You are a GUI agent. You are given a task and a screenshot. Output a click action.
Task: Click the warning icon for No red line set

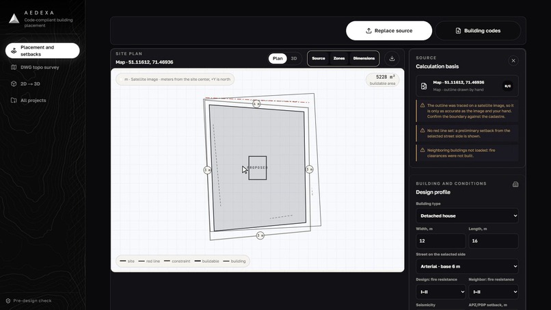pyautogui.click(x=422, y=131)
